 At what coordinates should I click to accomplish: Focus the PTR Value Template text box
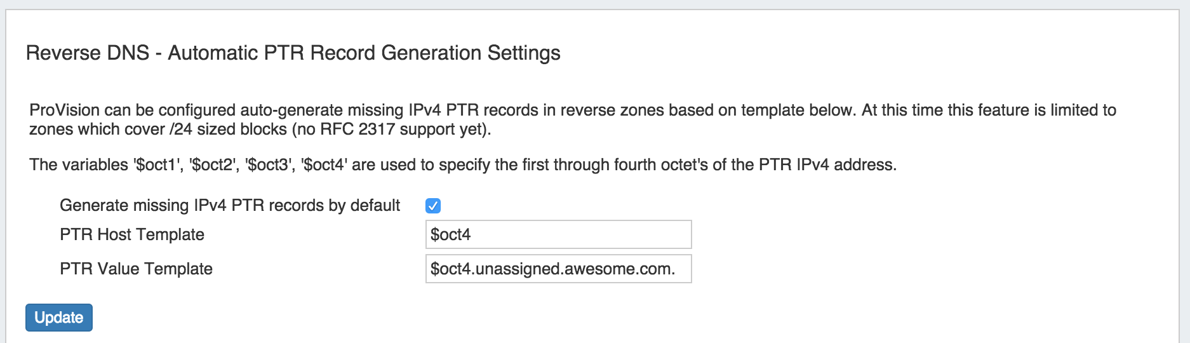click(x=558, y=269)
